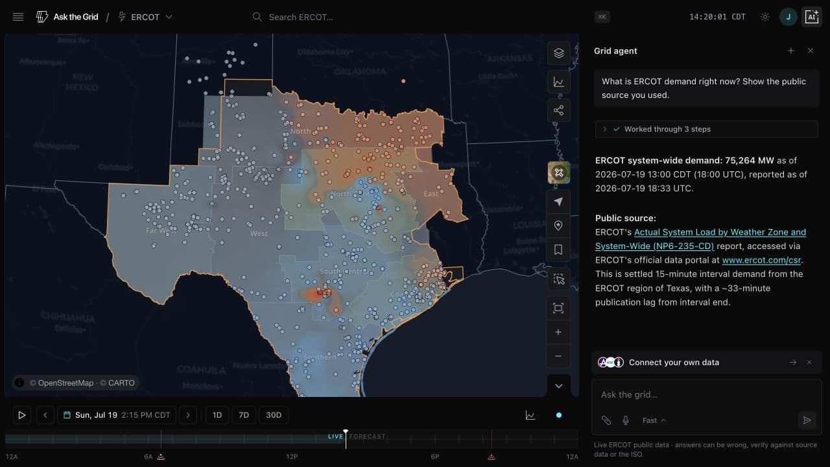Image resolution: width=830 pixels, height=467 pixels.
Task: Open the Fast model mode dropdown
Action: point(654,420)
